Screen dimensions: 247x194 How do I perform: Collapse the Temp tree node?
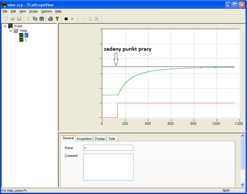coord(10,31)
